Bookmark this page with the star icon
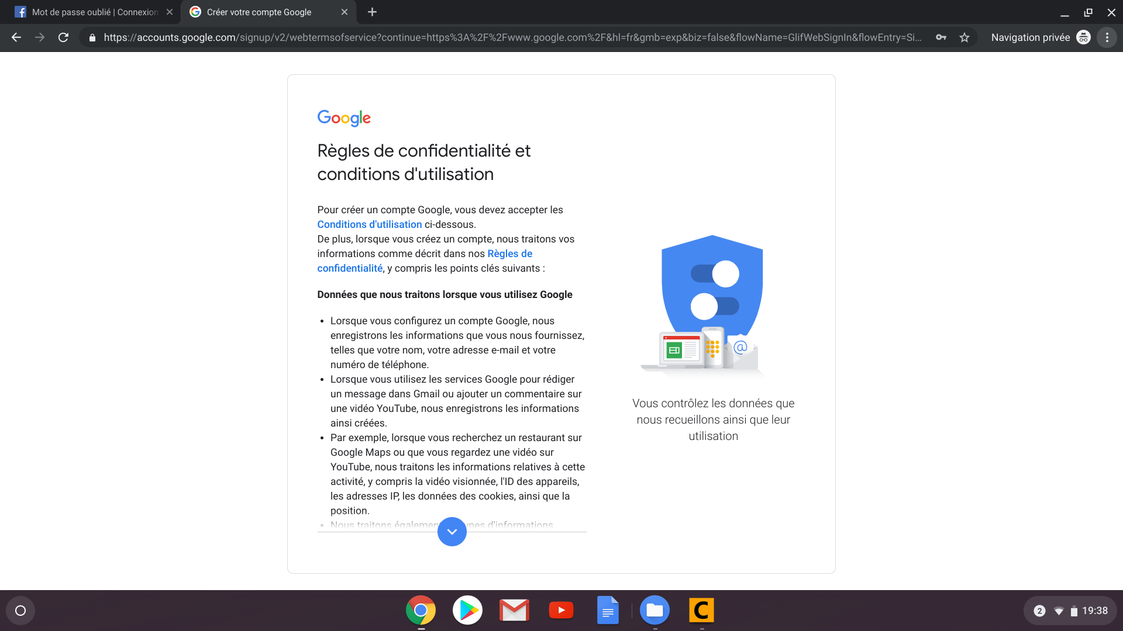Screen dimensions: 1123x631 pyautogui.click(x=964, y=37)
